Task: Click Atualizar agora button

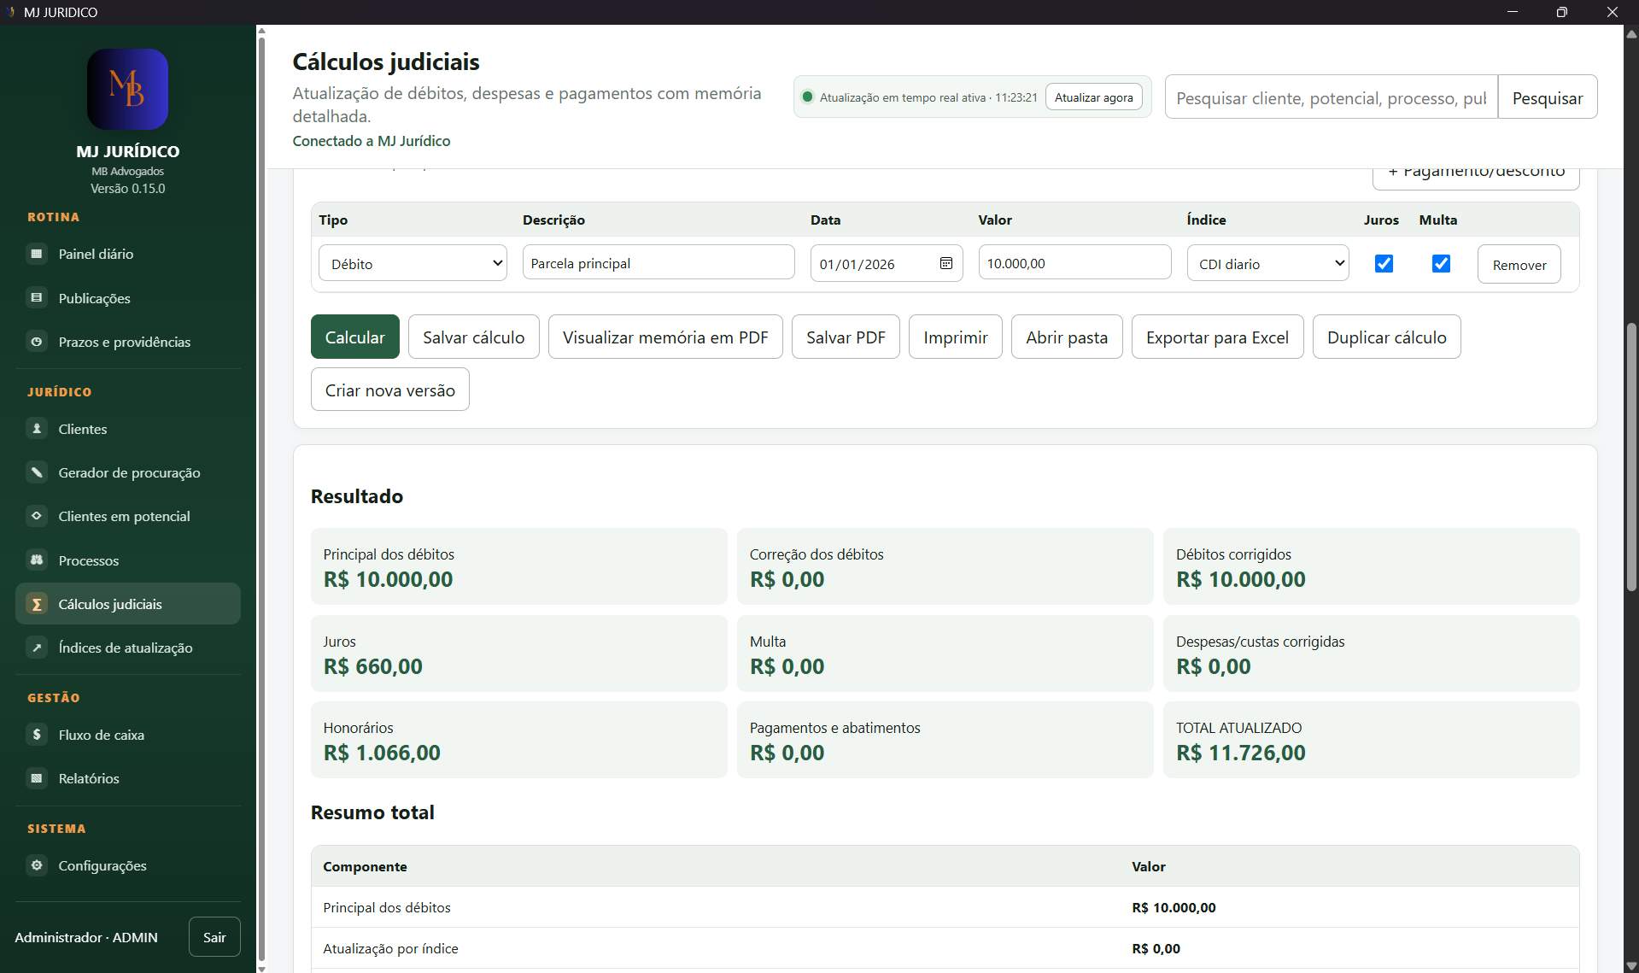Action: pos(1093,97)
